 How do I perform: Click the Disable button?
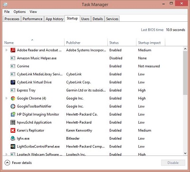tap(173, 163)
